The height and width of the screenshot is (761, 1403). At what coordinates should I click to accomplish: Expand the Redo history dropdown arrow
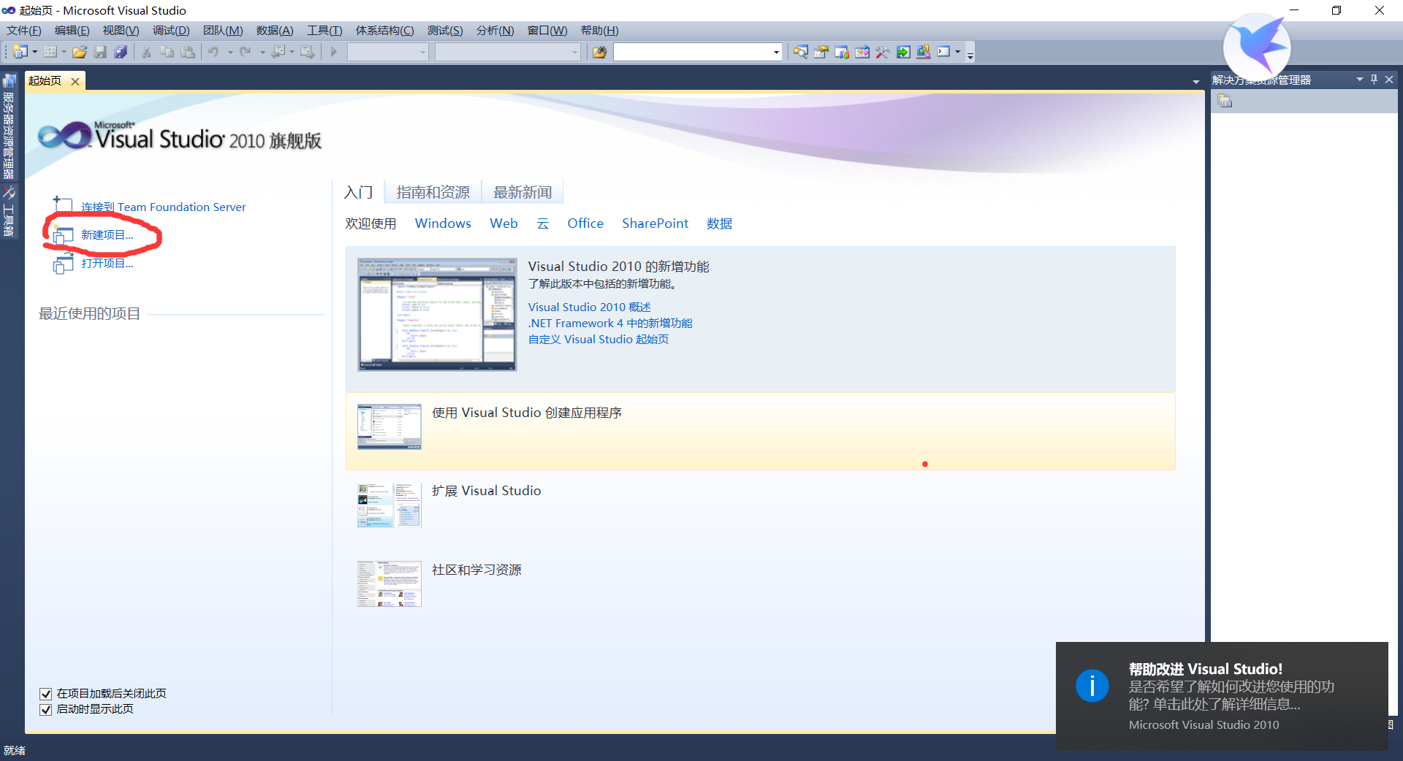262,52
